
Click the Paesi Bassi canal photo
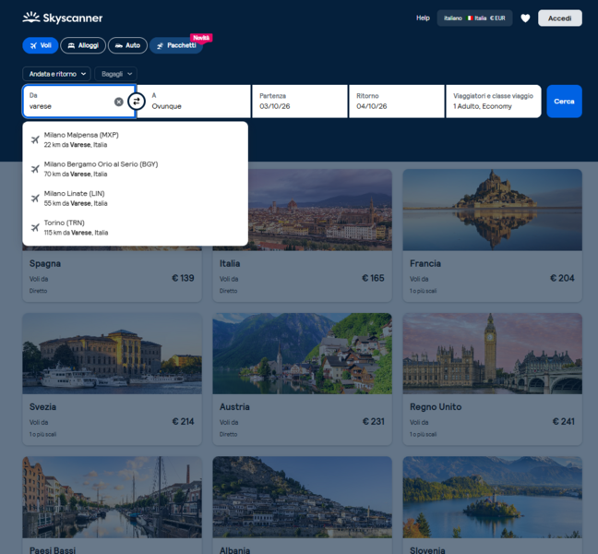tap(113, 497)
